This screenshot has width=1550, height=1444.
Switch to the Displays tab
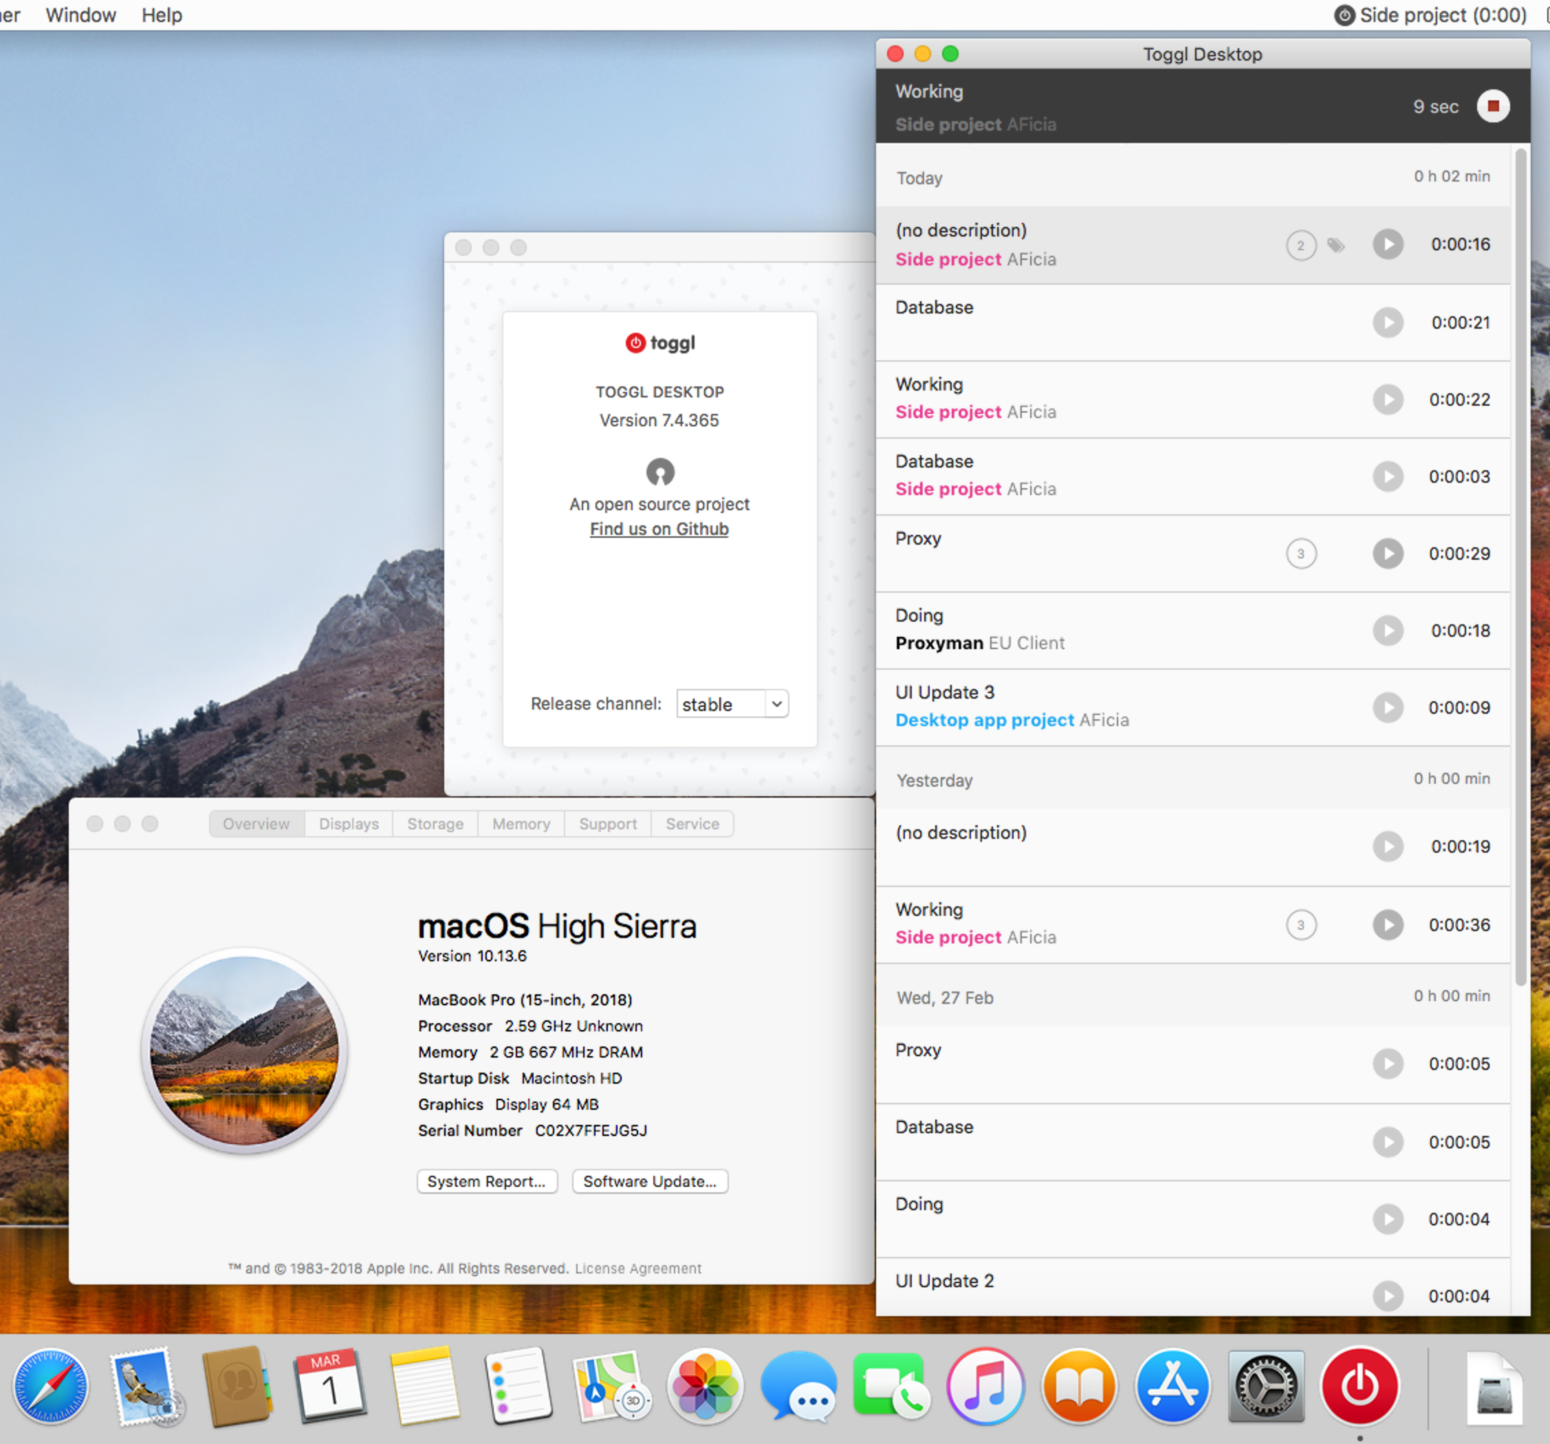point(349,823)
